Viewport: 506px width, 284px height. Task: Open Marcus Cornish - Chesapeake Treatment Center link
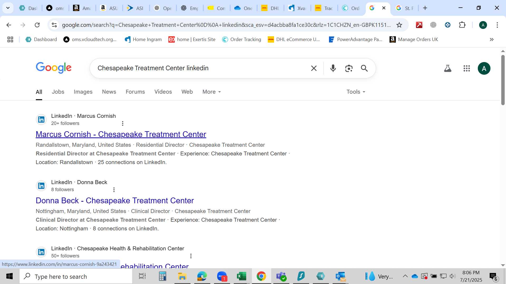point(121,134)
